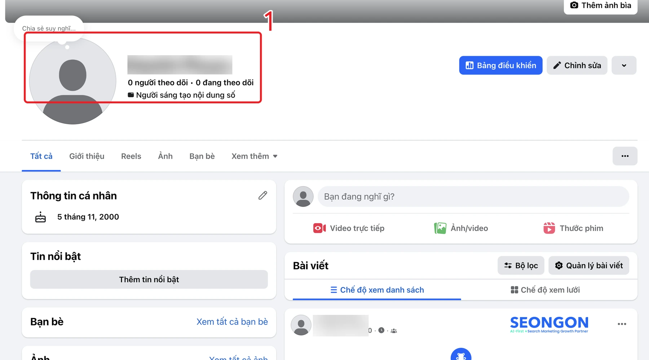The height and width of the screenshot is (360, 649).
Task: Click the Bạn đang nghĩ gì? input field
Action: coord(473,197)
